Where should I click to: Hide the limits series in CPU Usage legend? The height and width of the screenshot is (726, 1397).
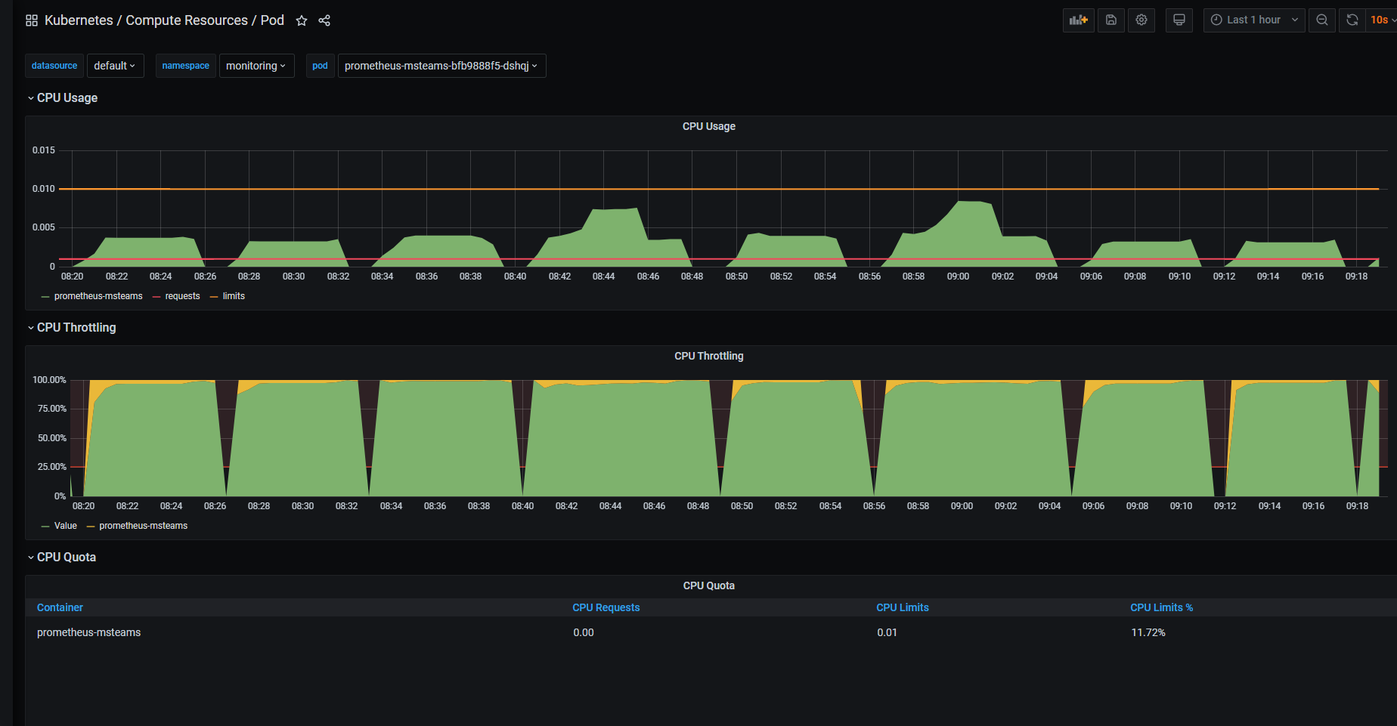(233, 295)
